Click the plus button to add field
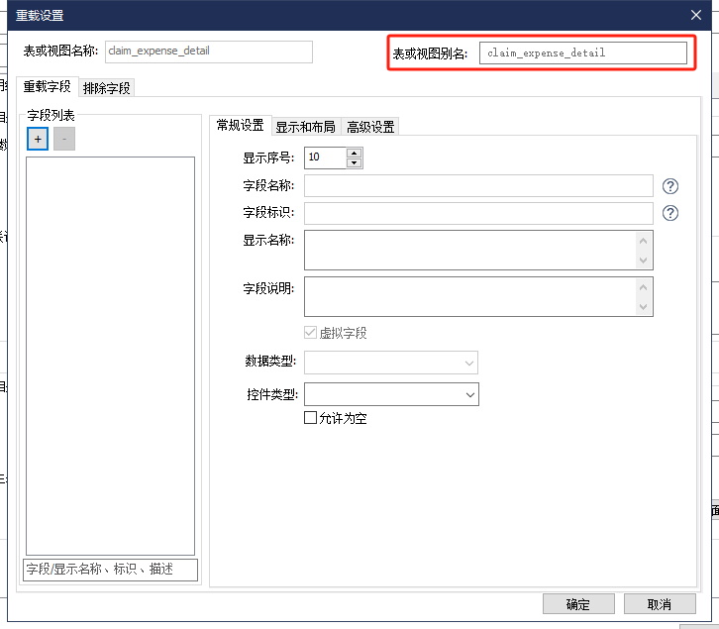 [38, 140]
